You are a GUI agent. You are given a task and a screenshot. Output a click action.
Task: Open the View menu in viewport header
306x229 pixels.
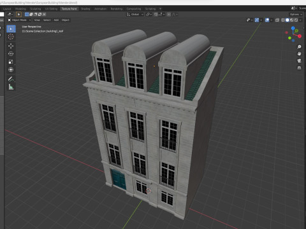[x=37, y=20]
